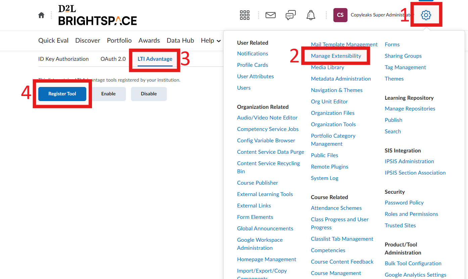
Task: Expand the Help dropdown menu
Action: click(x=211, y=41)
